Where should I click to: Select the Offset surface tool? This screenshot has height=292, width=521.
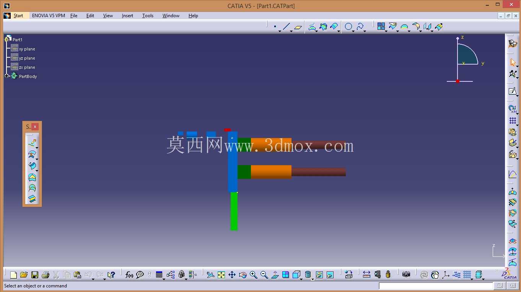[32, 154]
